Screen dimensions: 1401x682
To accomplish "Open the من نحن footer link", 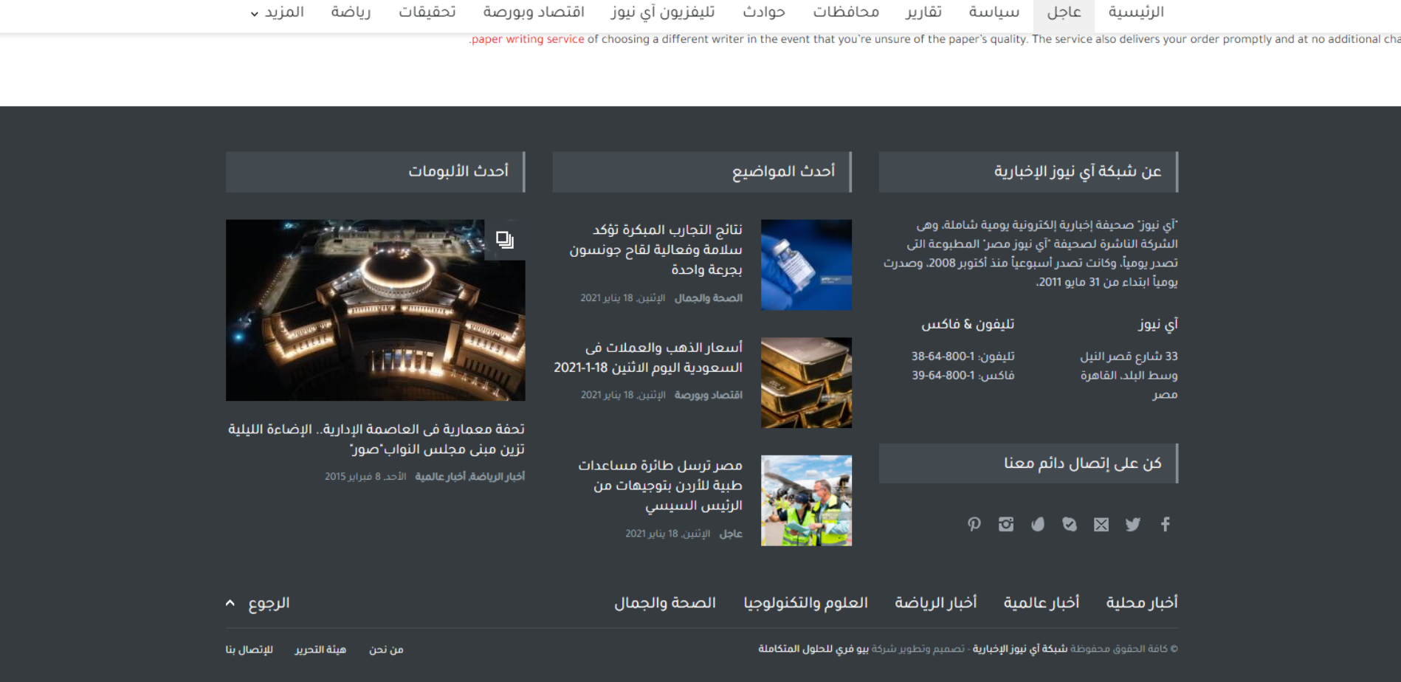I will point(386,650).
